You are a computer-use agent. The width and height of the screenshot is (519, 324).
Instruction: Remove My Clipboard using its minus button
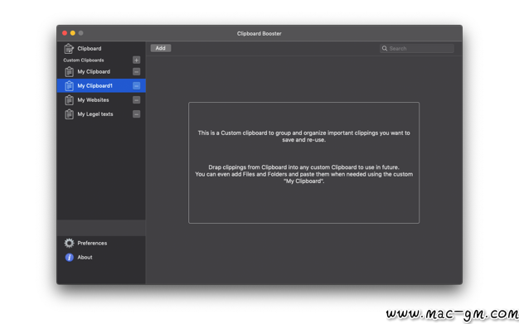136,71
